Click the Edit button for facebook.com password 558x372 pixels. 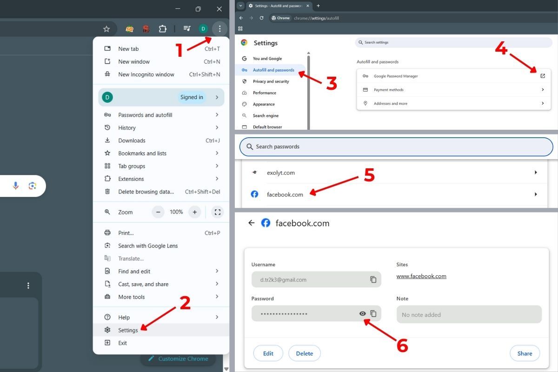point(268,353)
